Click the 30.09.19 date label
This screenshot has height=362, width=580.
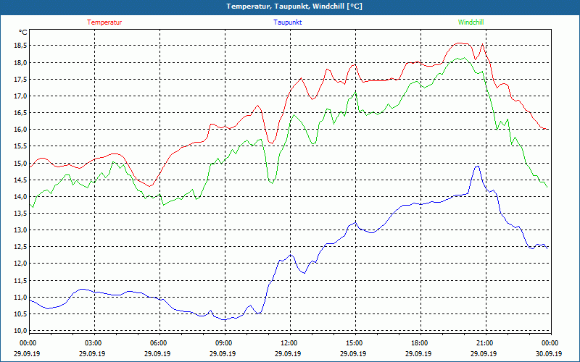coord(549,353)
